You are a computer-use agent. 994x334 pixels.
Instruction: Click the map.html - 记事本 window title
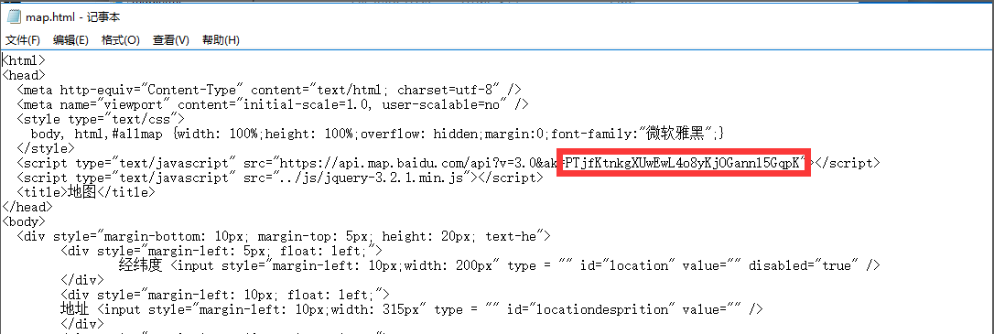72,17
